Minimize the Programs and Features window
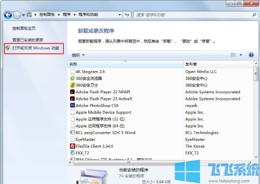260x184 pixels. pos(230,3)
